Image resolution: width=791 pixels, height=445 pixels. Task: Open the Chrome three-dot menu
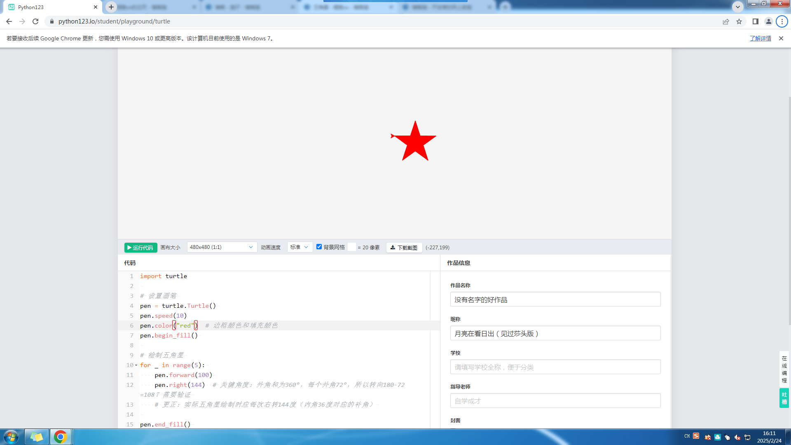point(782,21)
